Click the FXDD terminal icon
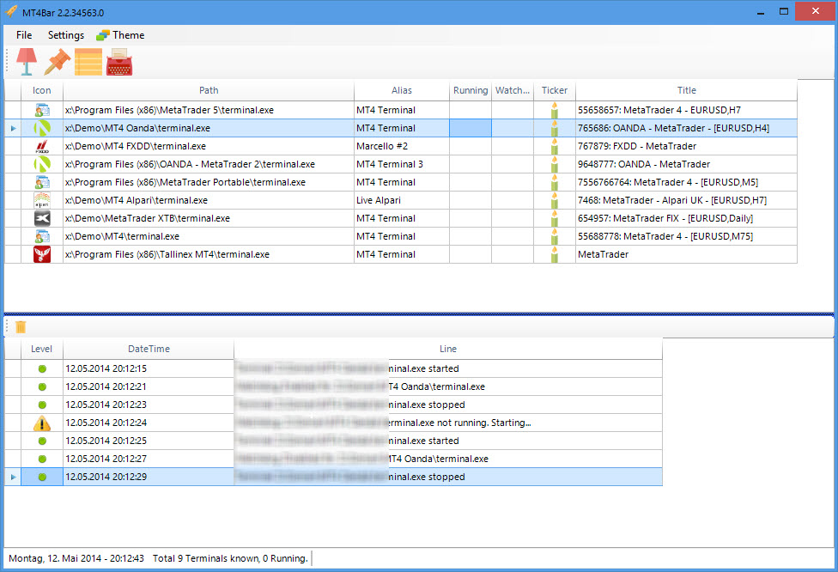 coord(42,146)
